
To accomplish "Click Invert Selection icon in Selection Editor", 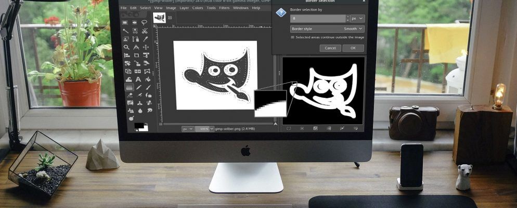I will pos(315,128).
